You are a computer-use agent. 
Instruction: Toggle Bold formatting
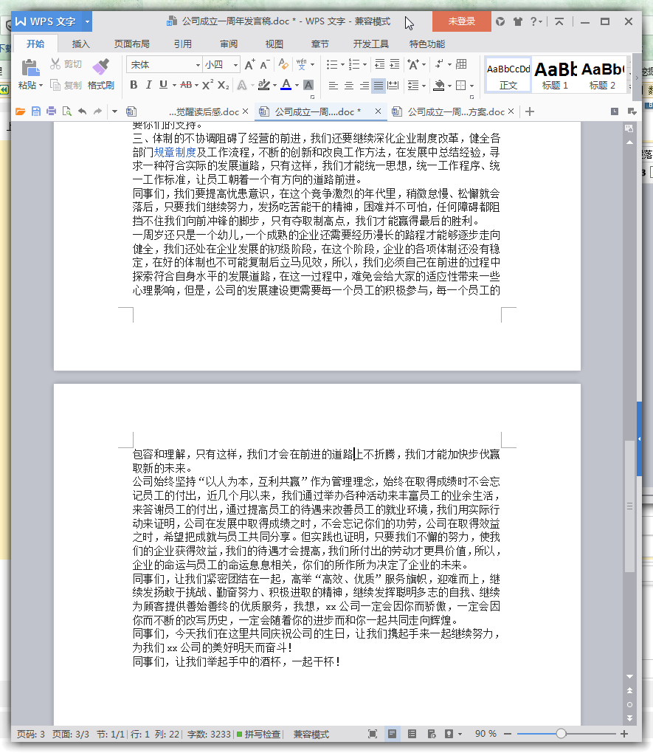point(134,85)
